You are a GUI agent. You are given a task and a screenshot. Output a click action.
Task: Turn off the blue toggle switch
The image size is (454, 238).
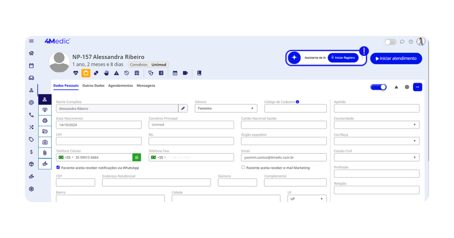click(378, 87)
